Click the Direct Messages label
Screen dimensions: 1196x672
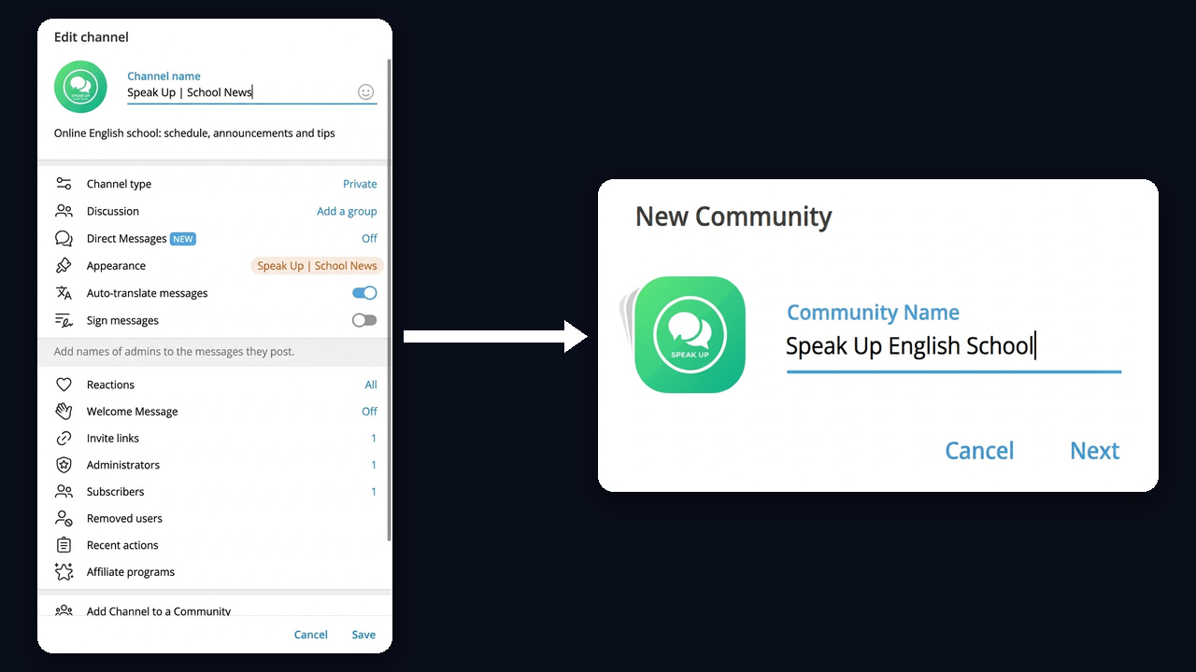click(x=126, y=238)
